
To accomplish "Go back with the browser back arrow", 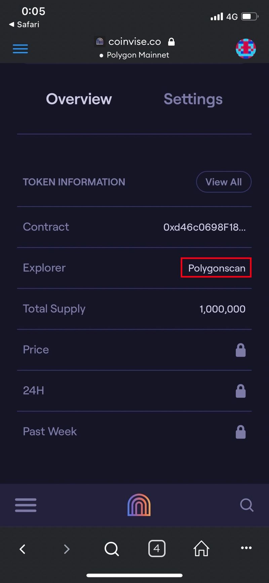I will [x=23, y=549].
